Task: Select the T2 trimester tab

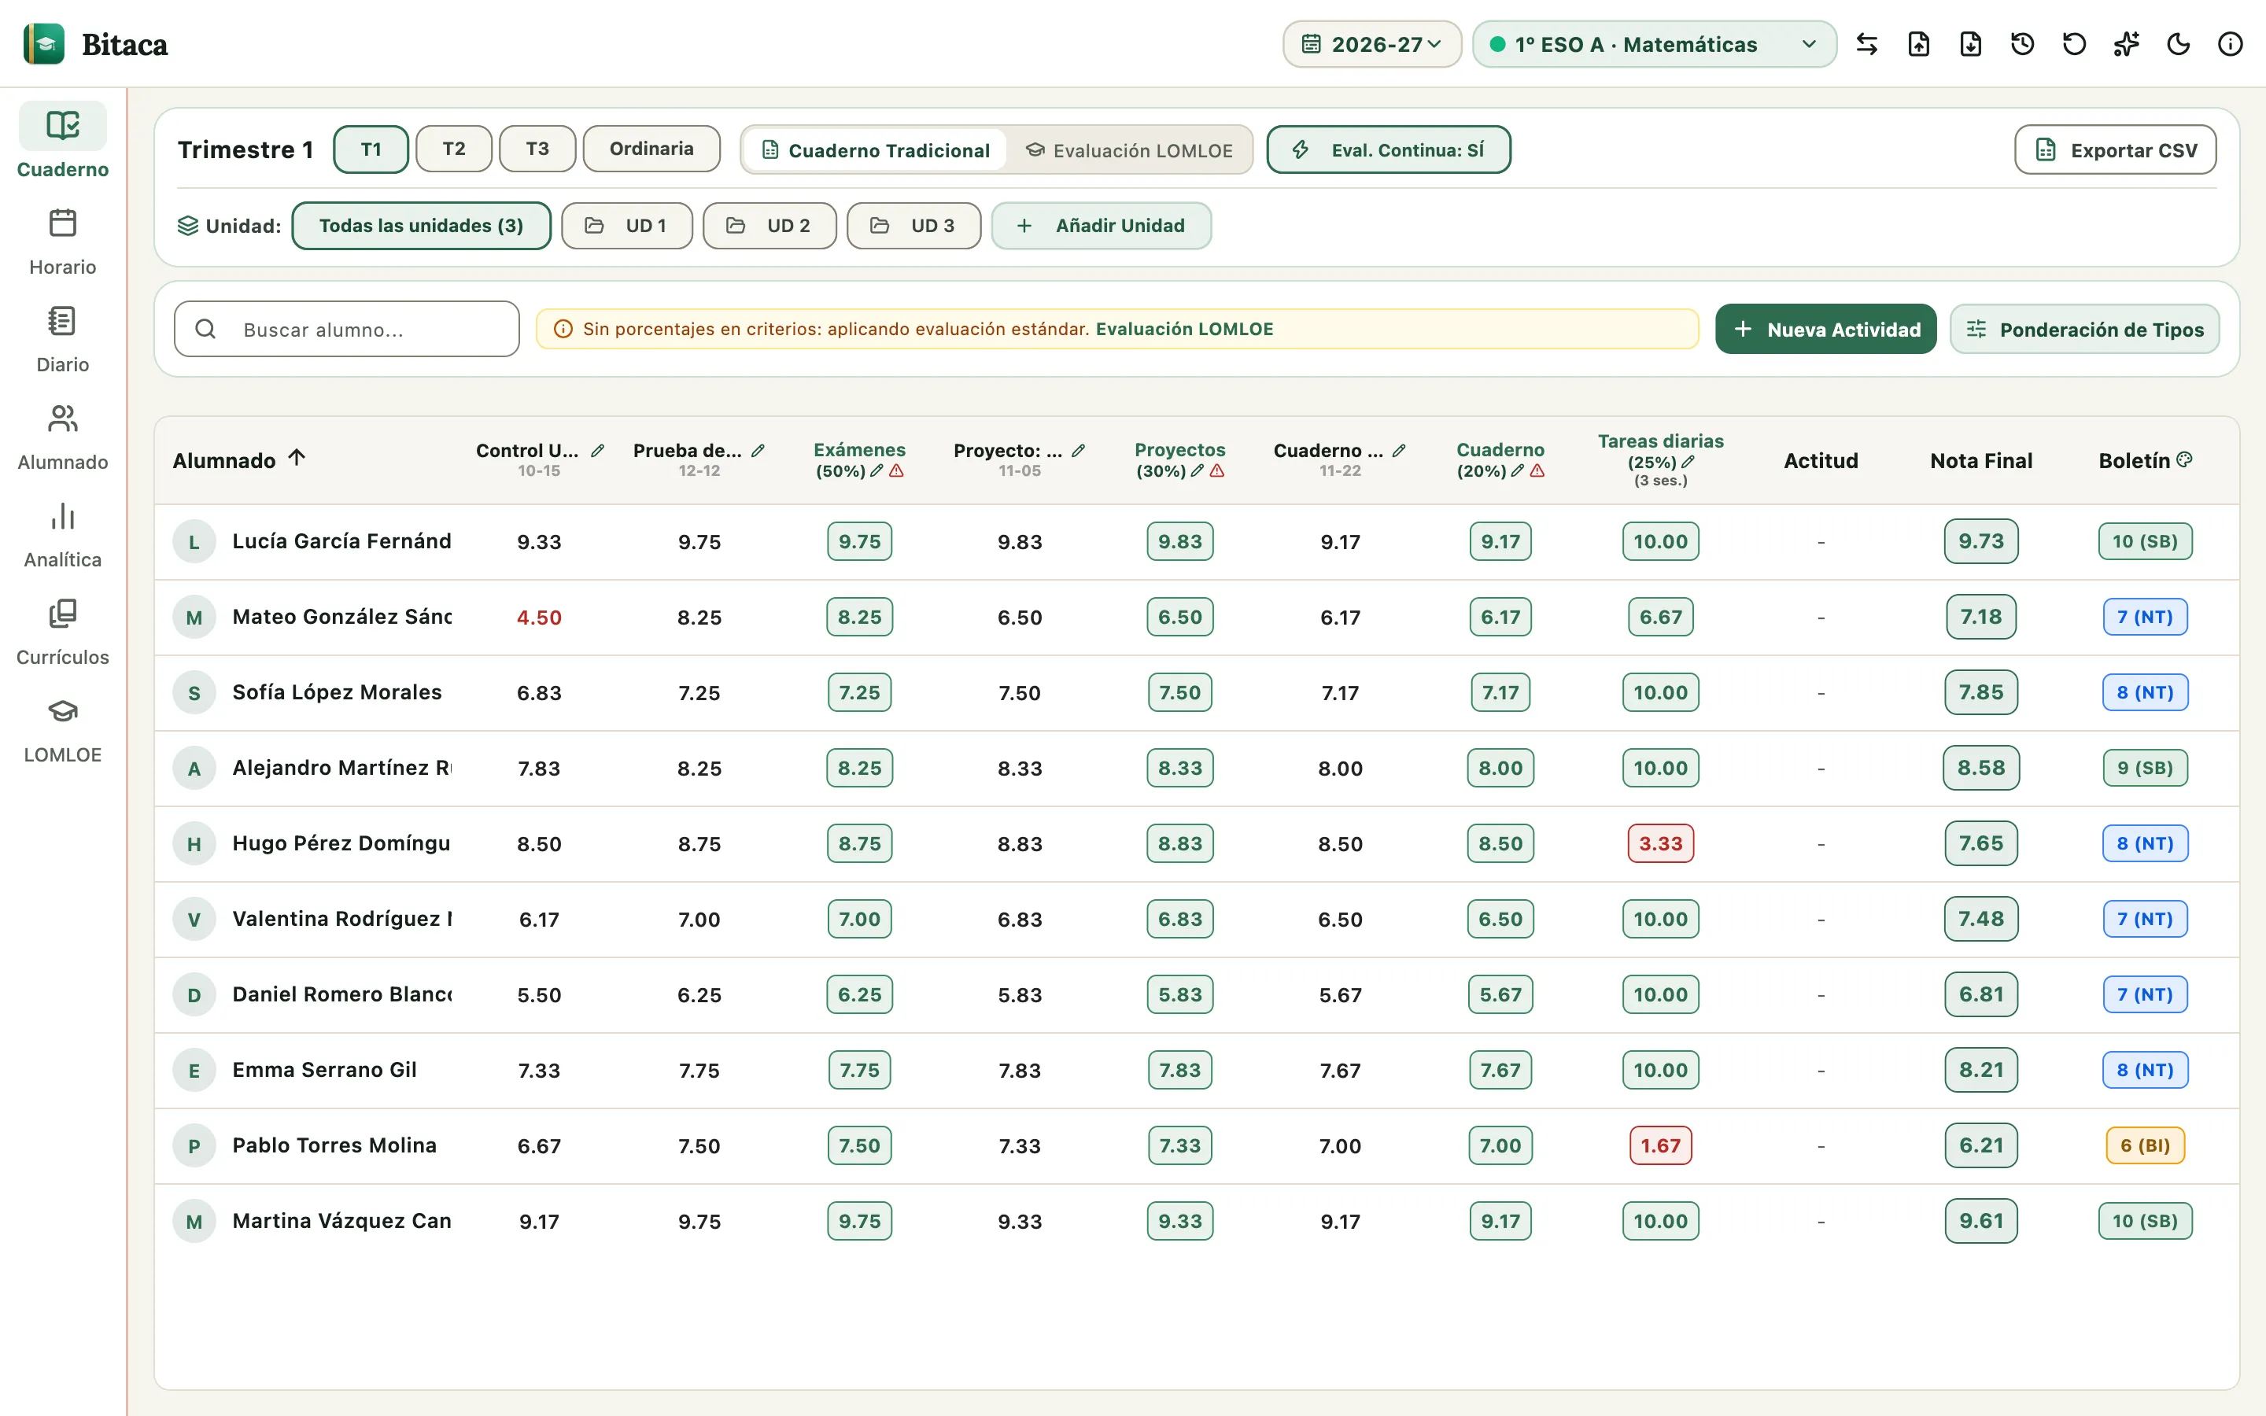Action: point(454,149)
